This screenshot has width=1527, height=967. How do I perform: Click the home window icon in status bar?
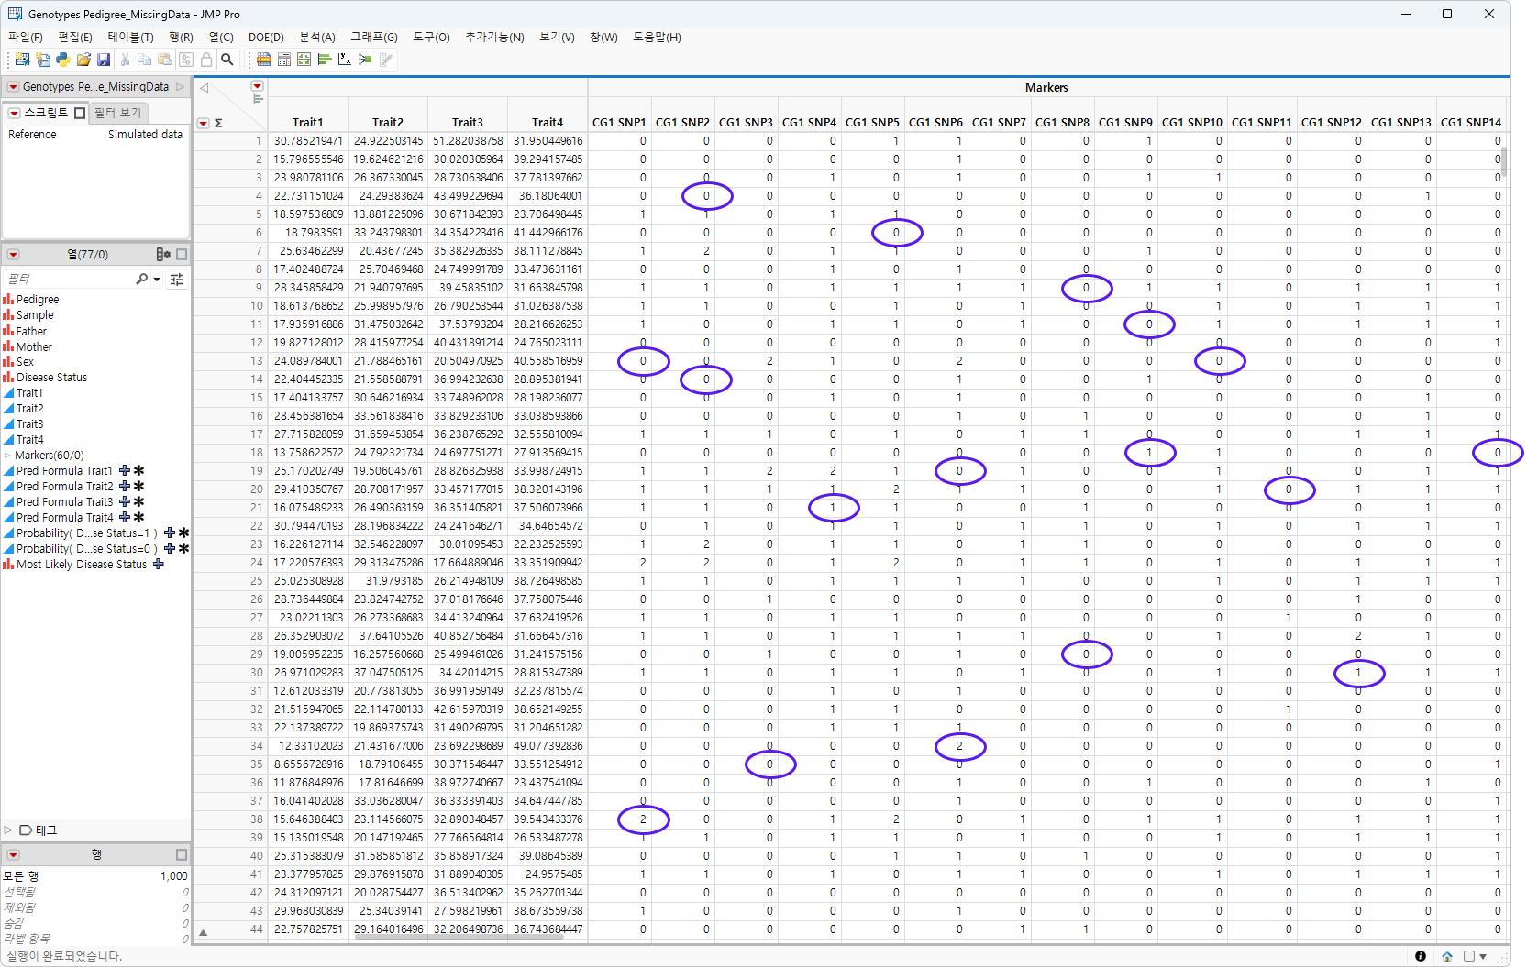pos(1447,956)
